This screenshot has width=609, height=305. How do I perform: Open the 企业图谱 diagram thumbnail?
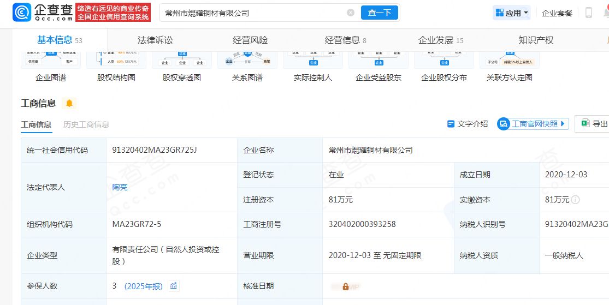(51, 60)
